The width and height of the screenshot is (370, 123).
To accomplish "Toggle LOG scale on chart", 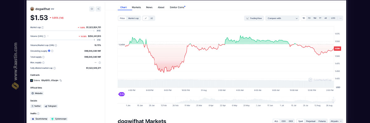I will pos(333,18).
